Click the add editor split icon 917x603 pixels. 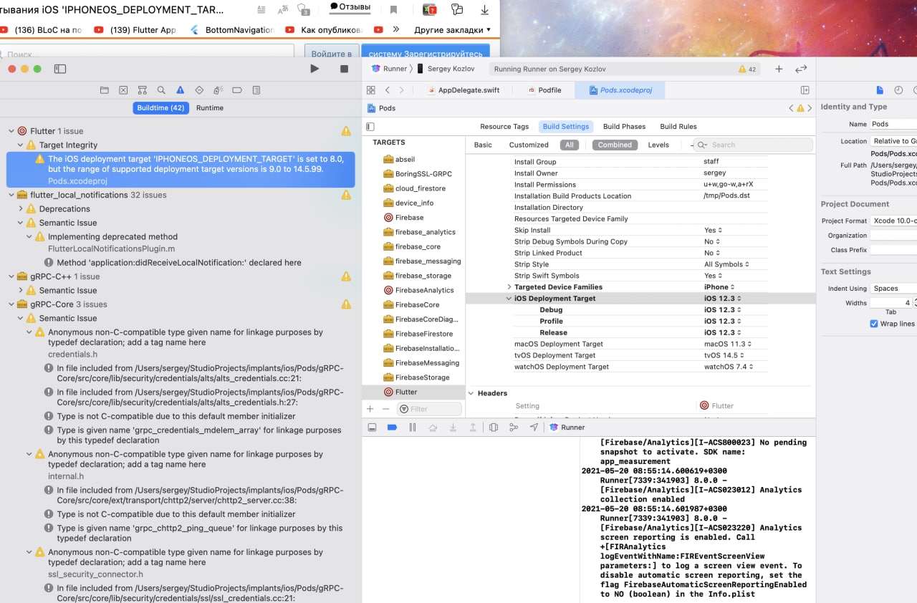[x=805, y=90]
